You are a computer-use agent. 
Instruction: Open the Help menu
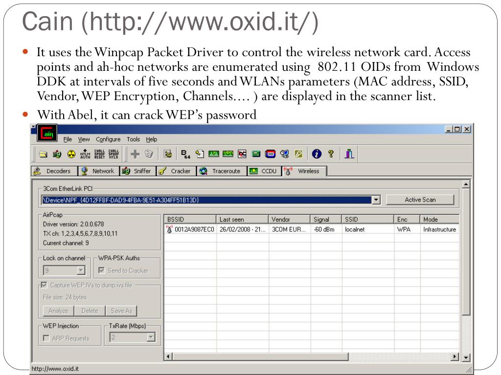(152, 139)
